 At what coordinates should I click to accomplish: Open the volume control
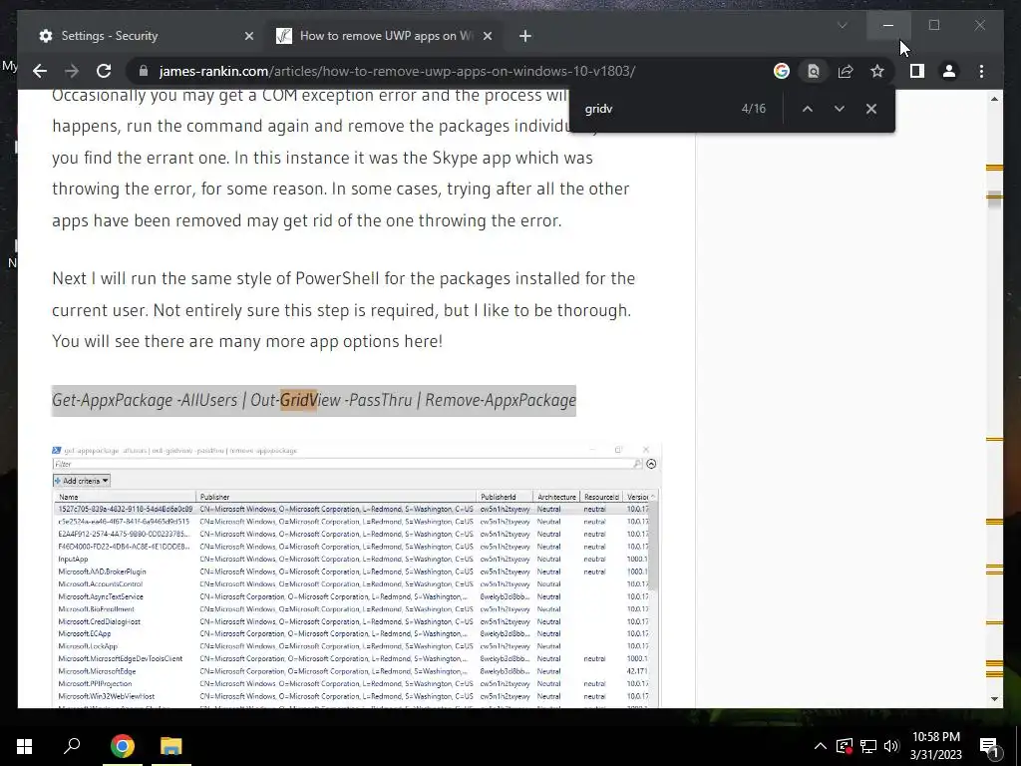(891, 746)
